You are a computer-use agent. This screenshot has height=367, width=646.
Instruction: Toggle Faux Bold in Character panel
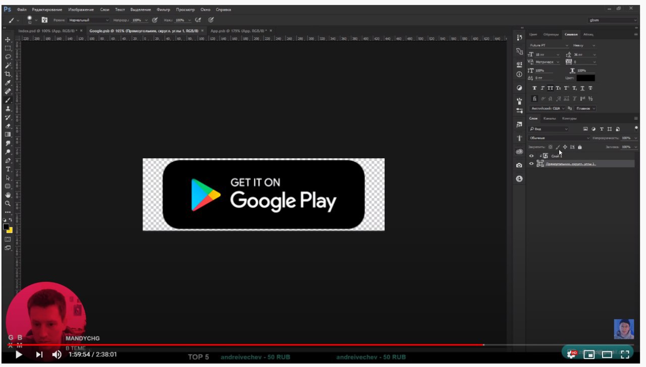[535, 88]
